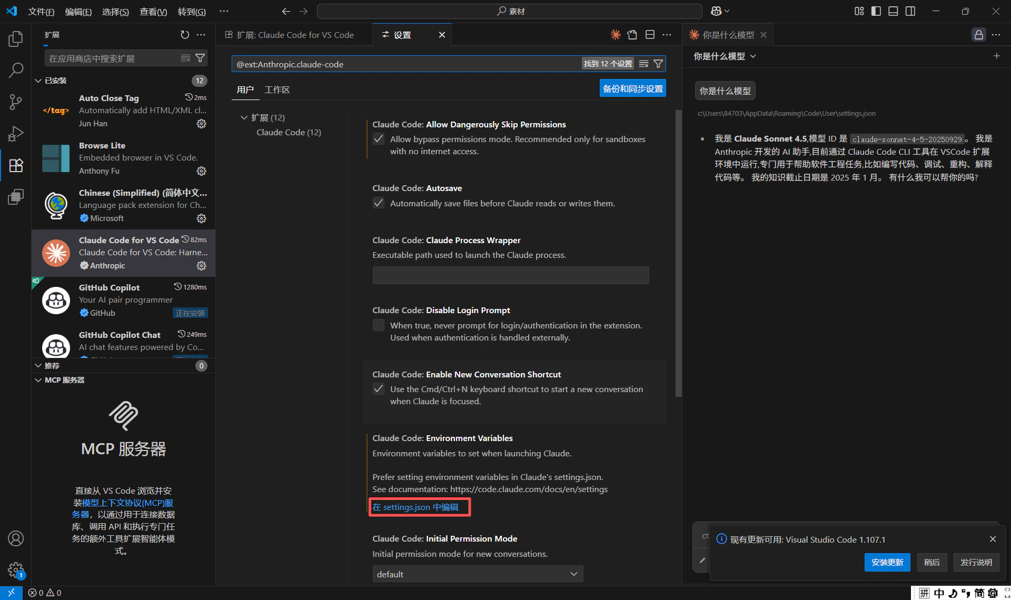This screenshot has width=1011, height=600.
Task: Select the Source Control icon
Action: [16, 102]
